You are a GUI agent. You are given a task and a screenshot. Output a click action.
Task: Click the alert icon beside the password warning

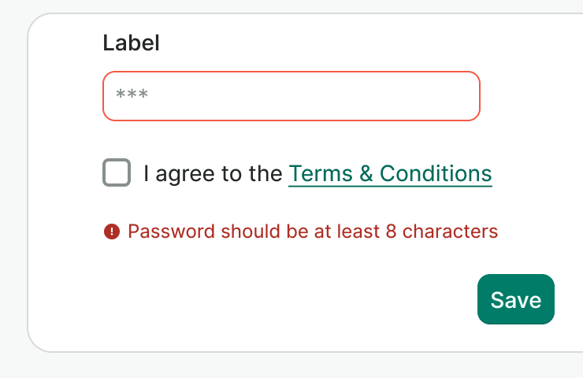coord(111,232)
